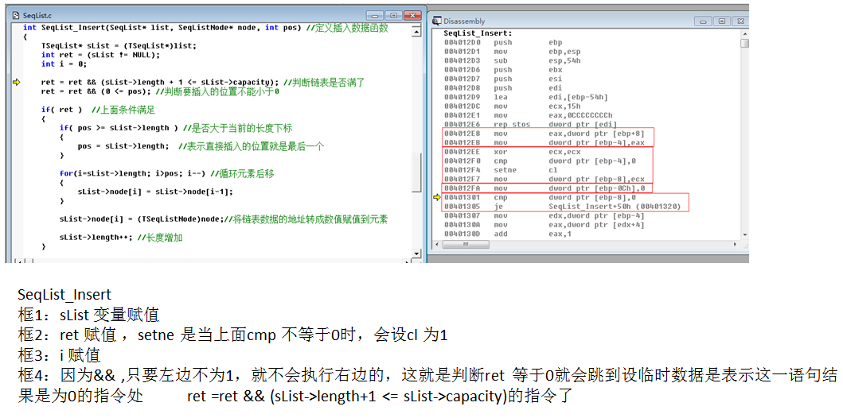Image resolution: width=843 pixels, height=418 pixels.
Task: Click the left arrow of Disassembly horizontal scrollbar
Action: [x=437, y=244]
